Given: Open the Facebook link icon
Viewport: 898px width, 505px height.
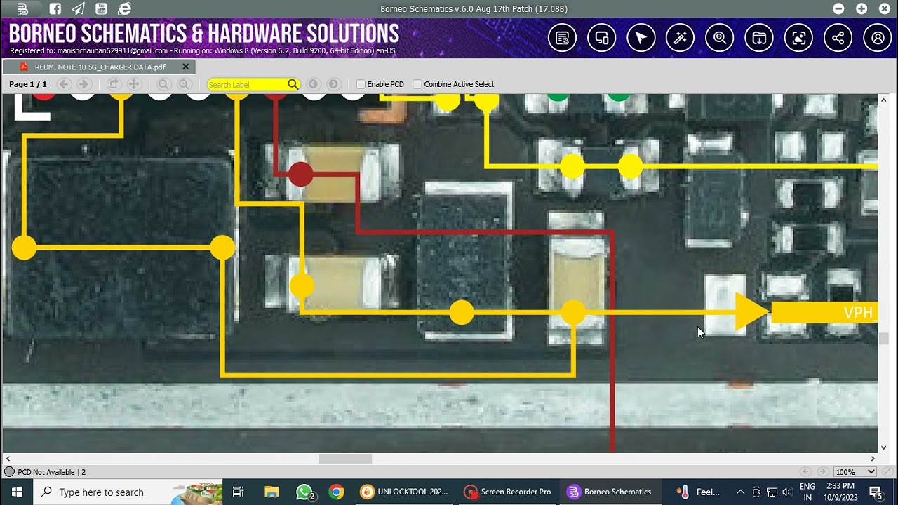Looking at the screenshot, I should point(55,9).
